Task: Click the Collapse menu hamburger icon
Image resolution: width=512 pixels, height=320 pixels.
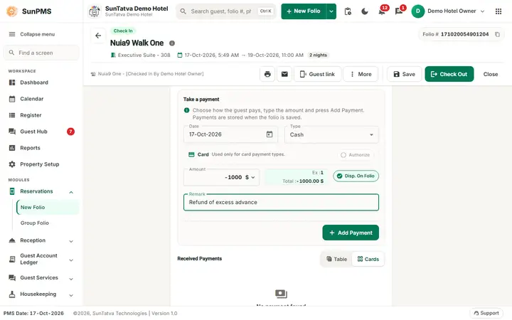Action: pyautogui.click(x=12, y=34)
